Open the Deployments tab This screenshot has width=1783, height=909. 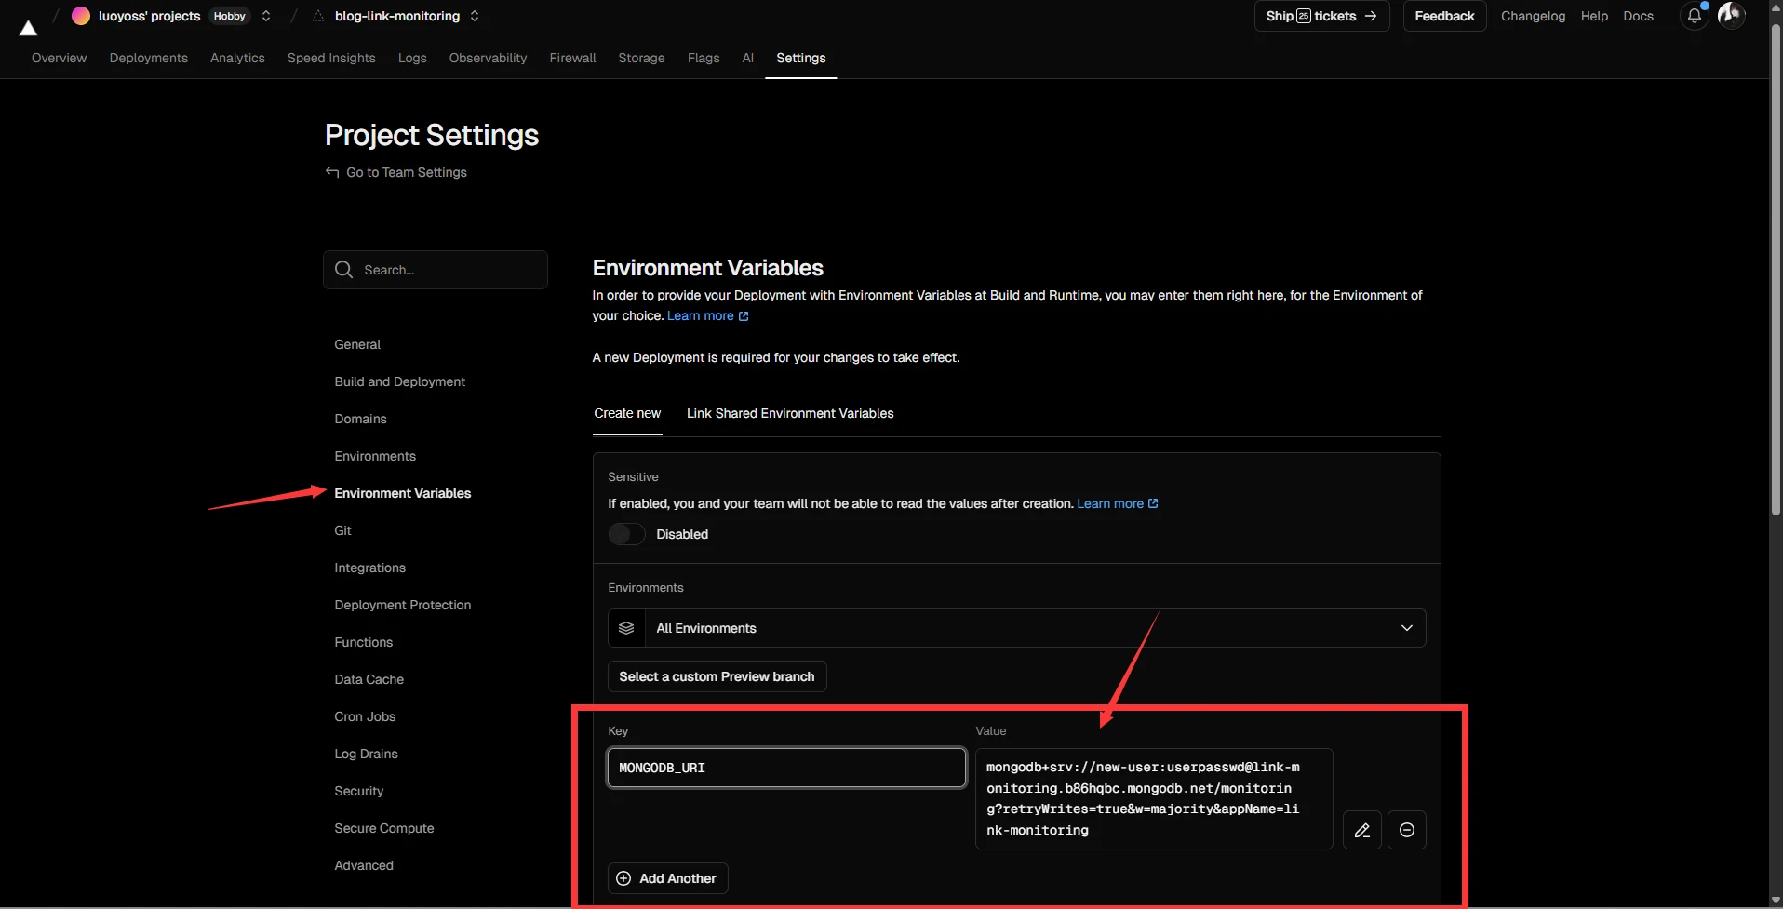point(148,58)
